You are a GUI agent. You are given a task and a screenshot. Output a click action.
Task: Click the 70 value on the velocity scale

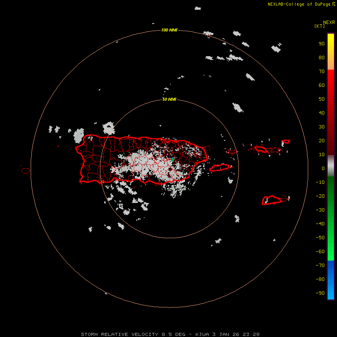point(322,72)
